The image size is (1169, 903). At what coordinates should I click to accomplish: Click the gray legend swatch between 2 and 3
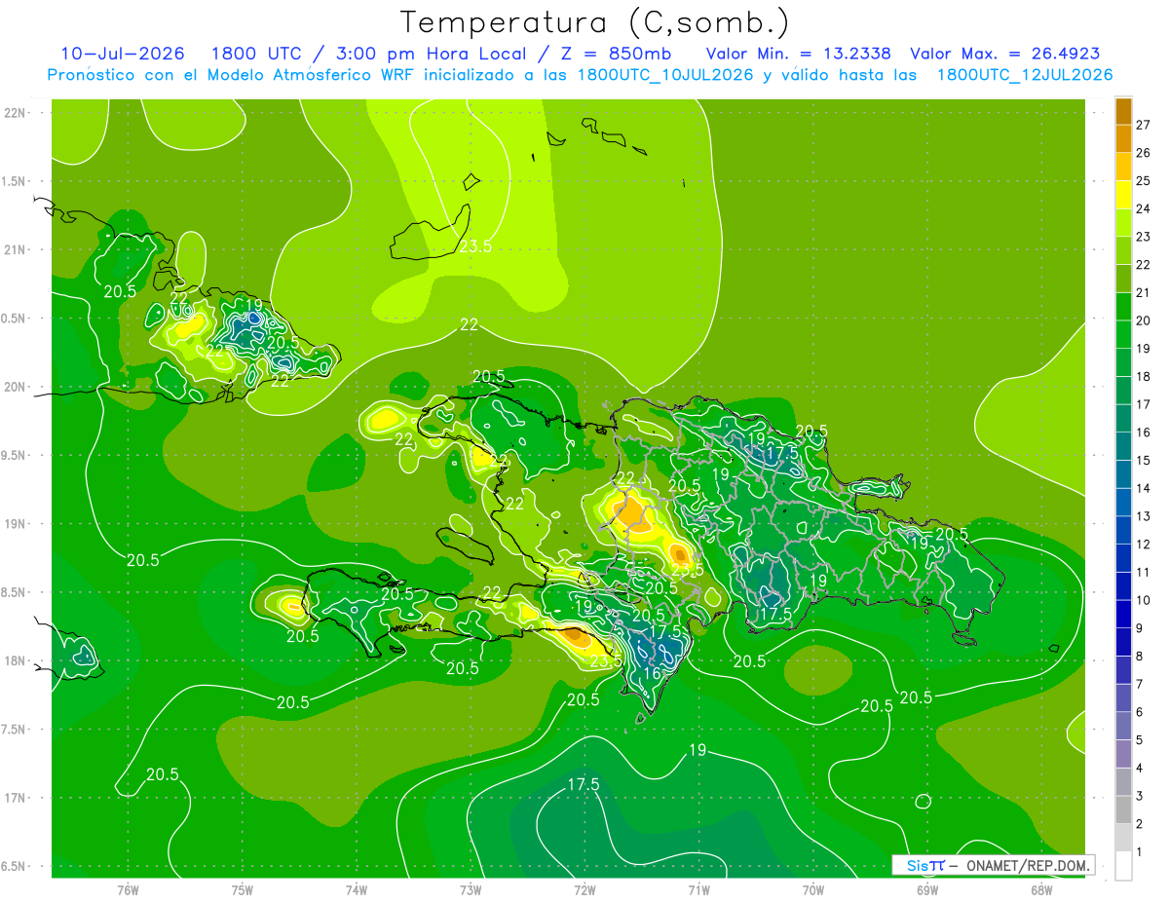click(1123, 809)
